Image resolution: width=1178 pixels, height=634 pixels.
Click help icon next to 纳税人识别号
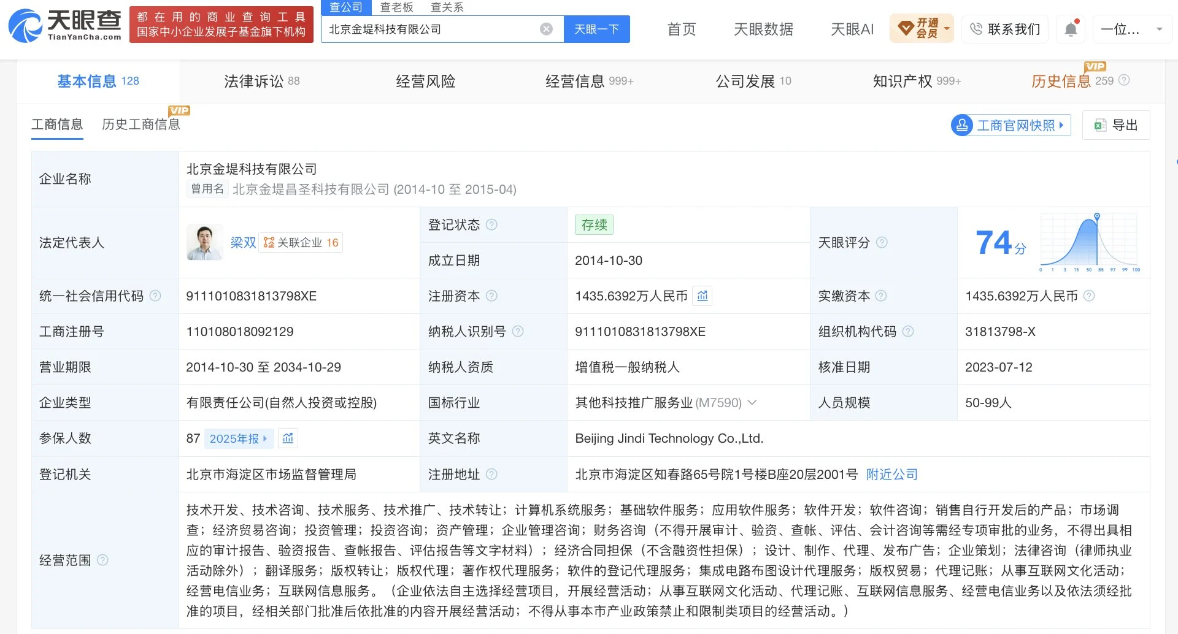518,332
